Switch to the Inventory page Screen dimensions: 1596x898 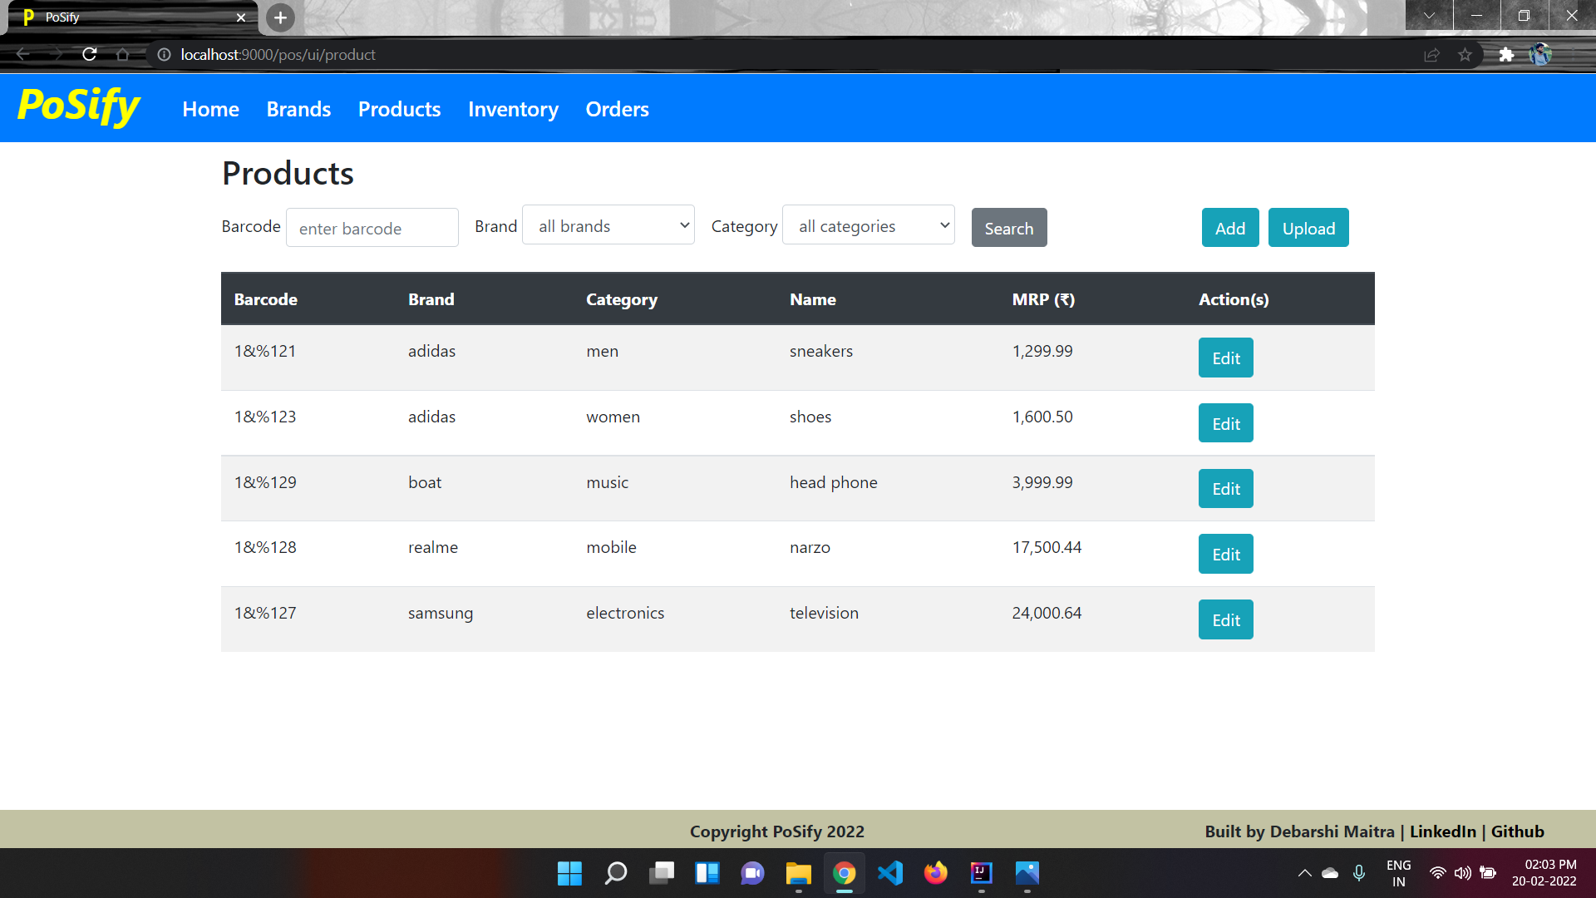click(512, 109)
